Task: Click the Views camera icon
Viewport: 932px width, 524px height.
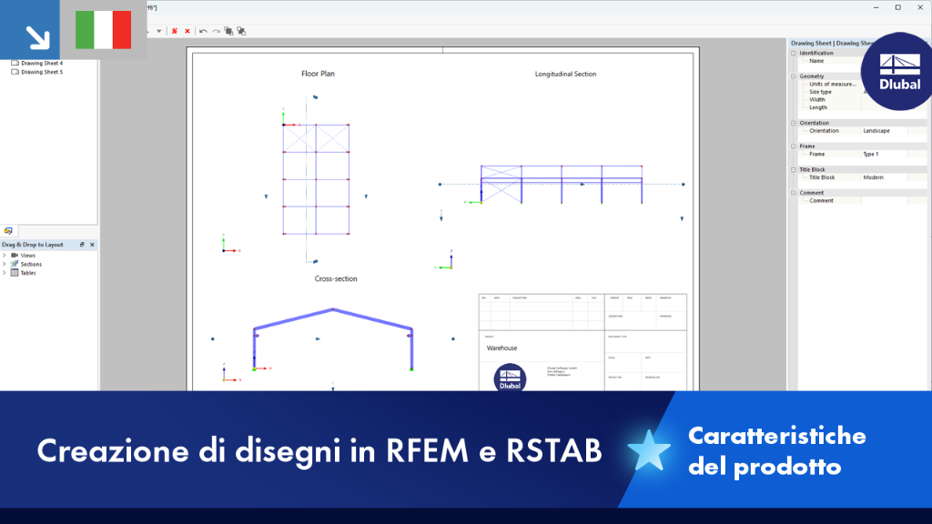Action: pos(15,256)
